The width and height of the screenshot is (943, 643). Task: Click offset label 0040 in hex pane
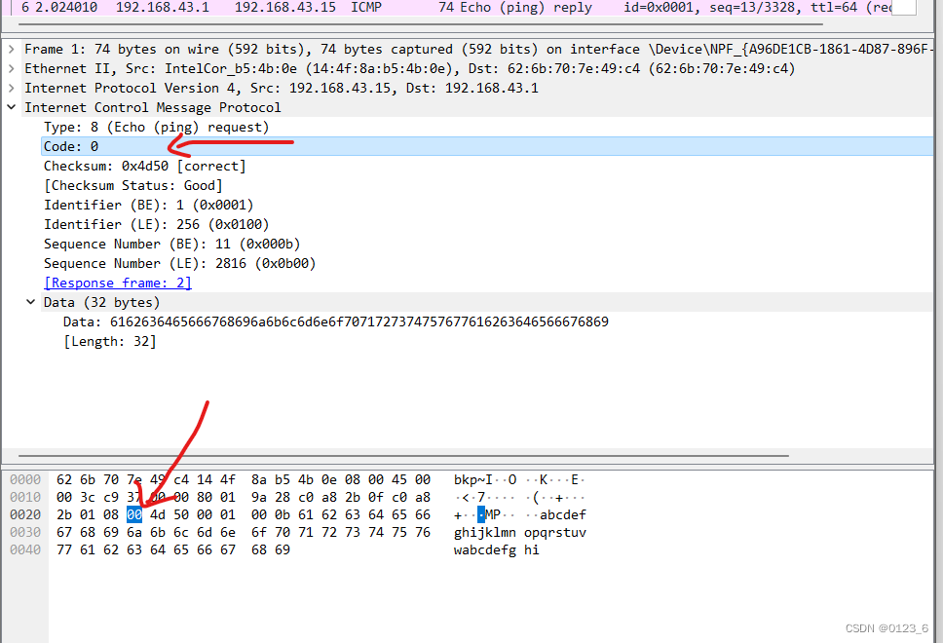25,549
